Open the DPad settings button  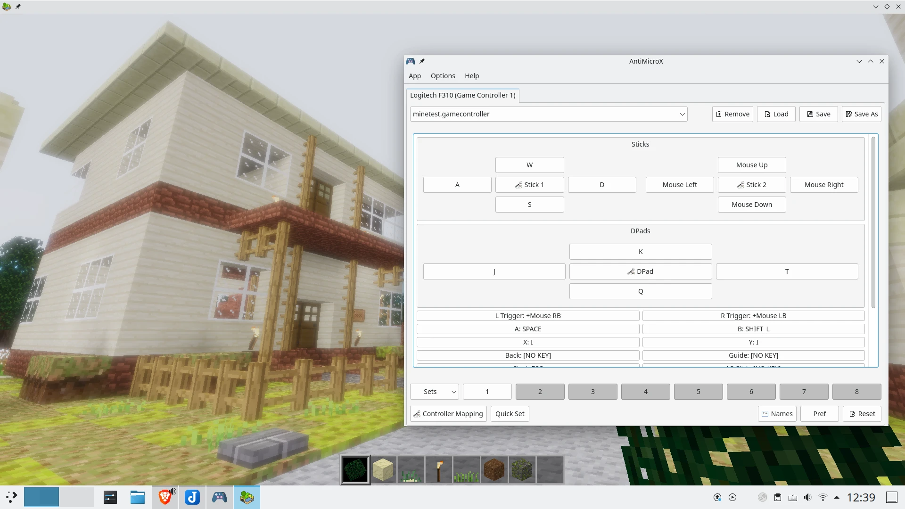[640, 271]
